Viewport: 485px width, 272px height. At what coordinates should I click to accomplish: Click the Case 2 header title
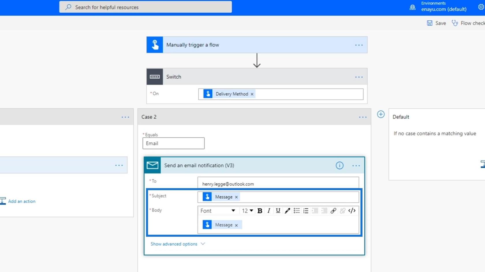point(149,117)
